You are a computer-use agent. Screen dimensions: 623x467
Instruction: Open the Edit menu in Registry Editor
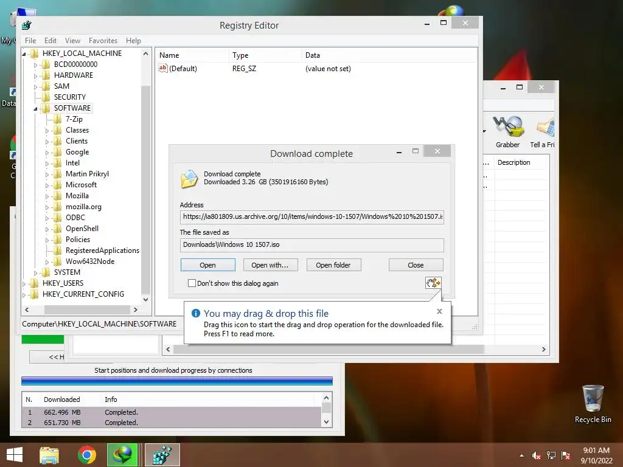(50, 41)
